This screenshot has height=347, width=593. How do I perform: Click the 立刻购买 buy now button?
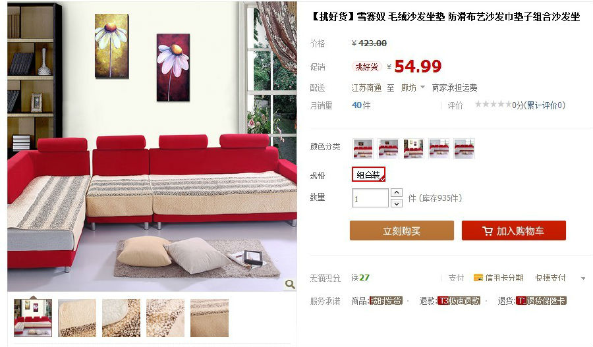pyautogui.click(x=402, y=230)
